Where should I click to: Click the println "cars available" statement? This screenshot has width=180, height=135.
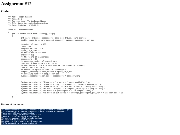(x=55, y=82)
